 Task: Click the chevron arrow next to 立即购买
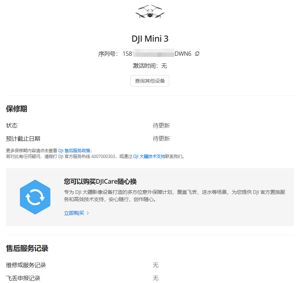coord(88,213)
